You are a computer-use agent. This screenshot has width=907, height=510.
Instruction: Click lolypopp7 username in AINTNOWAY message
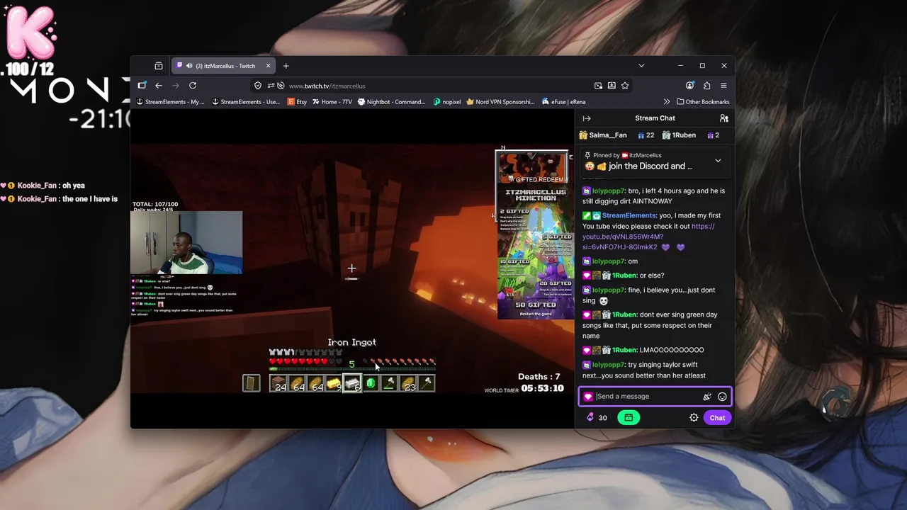point(609,191)
